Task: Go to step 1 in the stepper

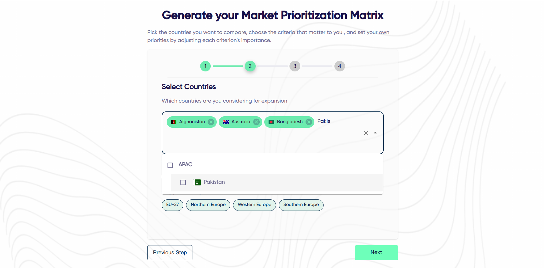Action: coord(205,66)
